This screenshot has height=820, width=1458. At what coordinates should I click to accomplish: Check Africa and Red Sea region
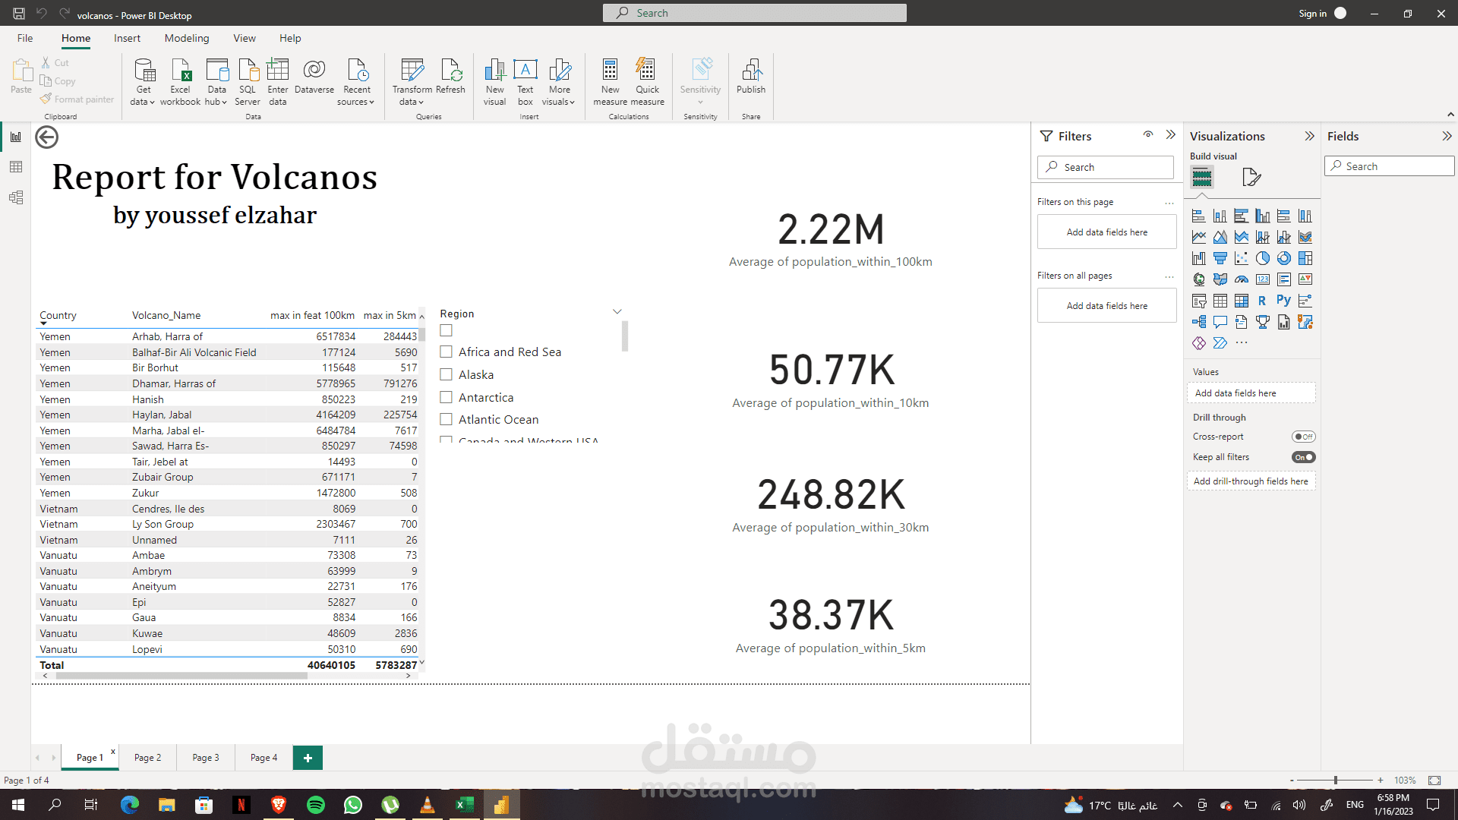coord(447,352)
